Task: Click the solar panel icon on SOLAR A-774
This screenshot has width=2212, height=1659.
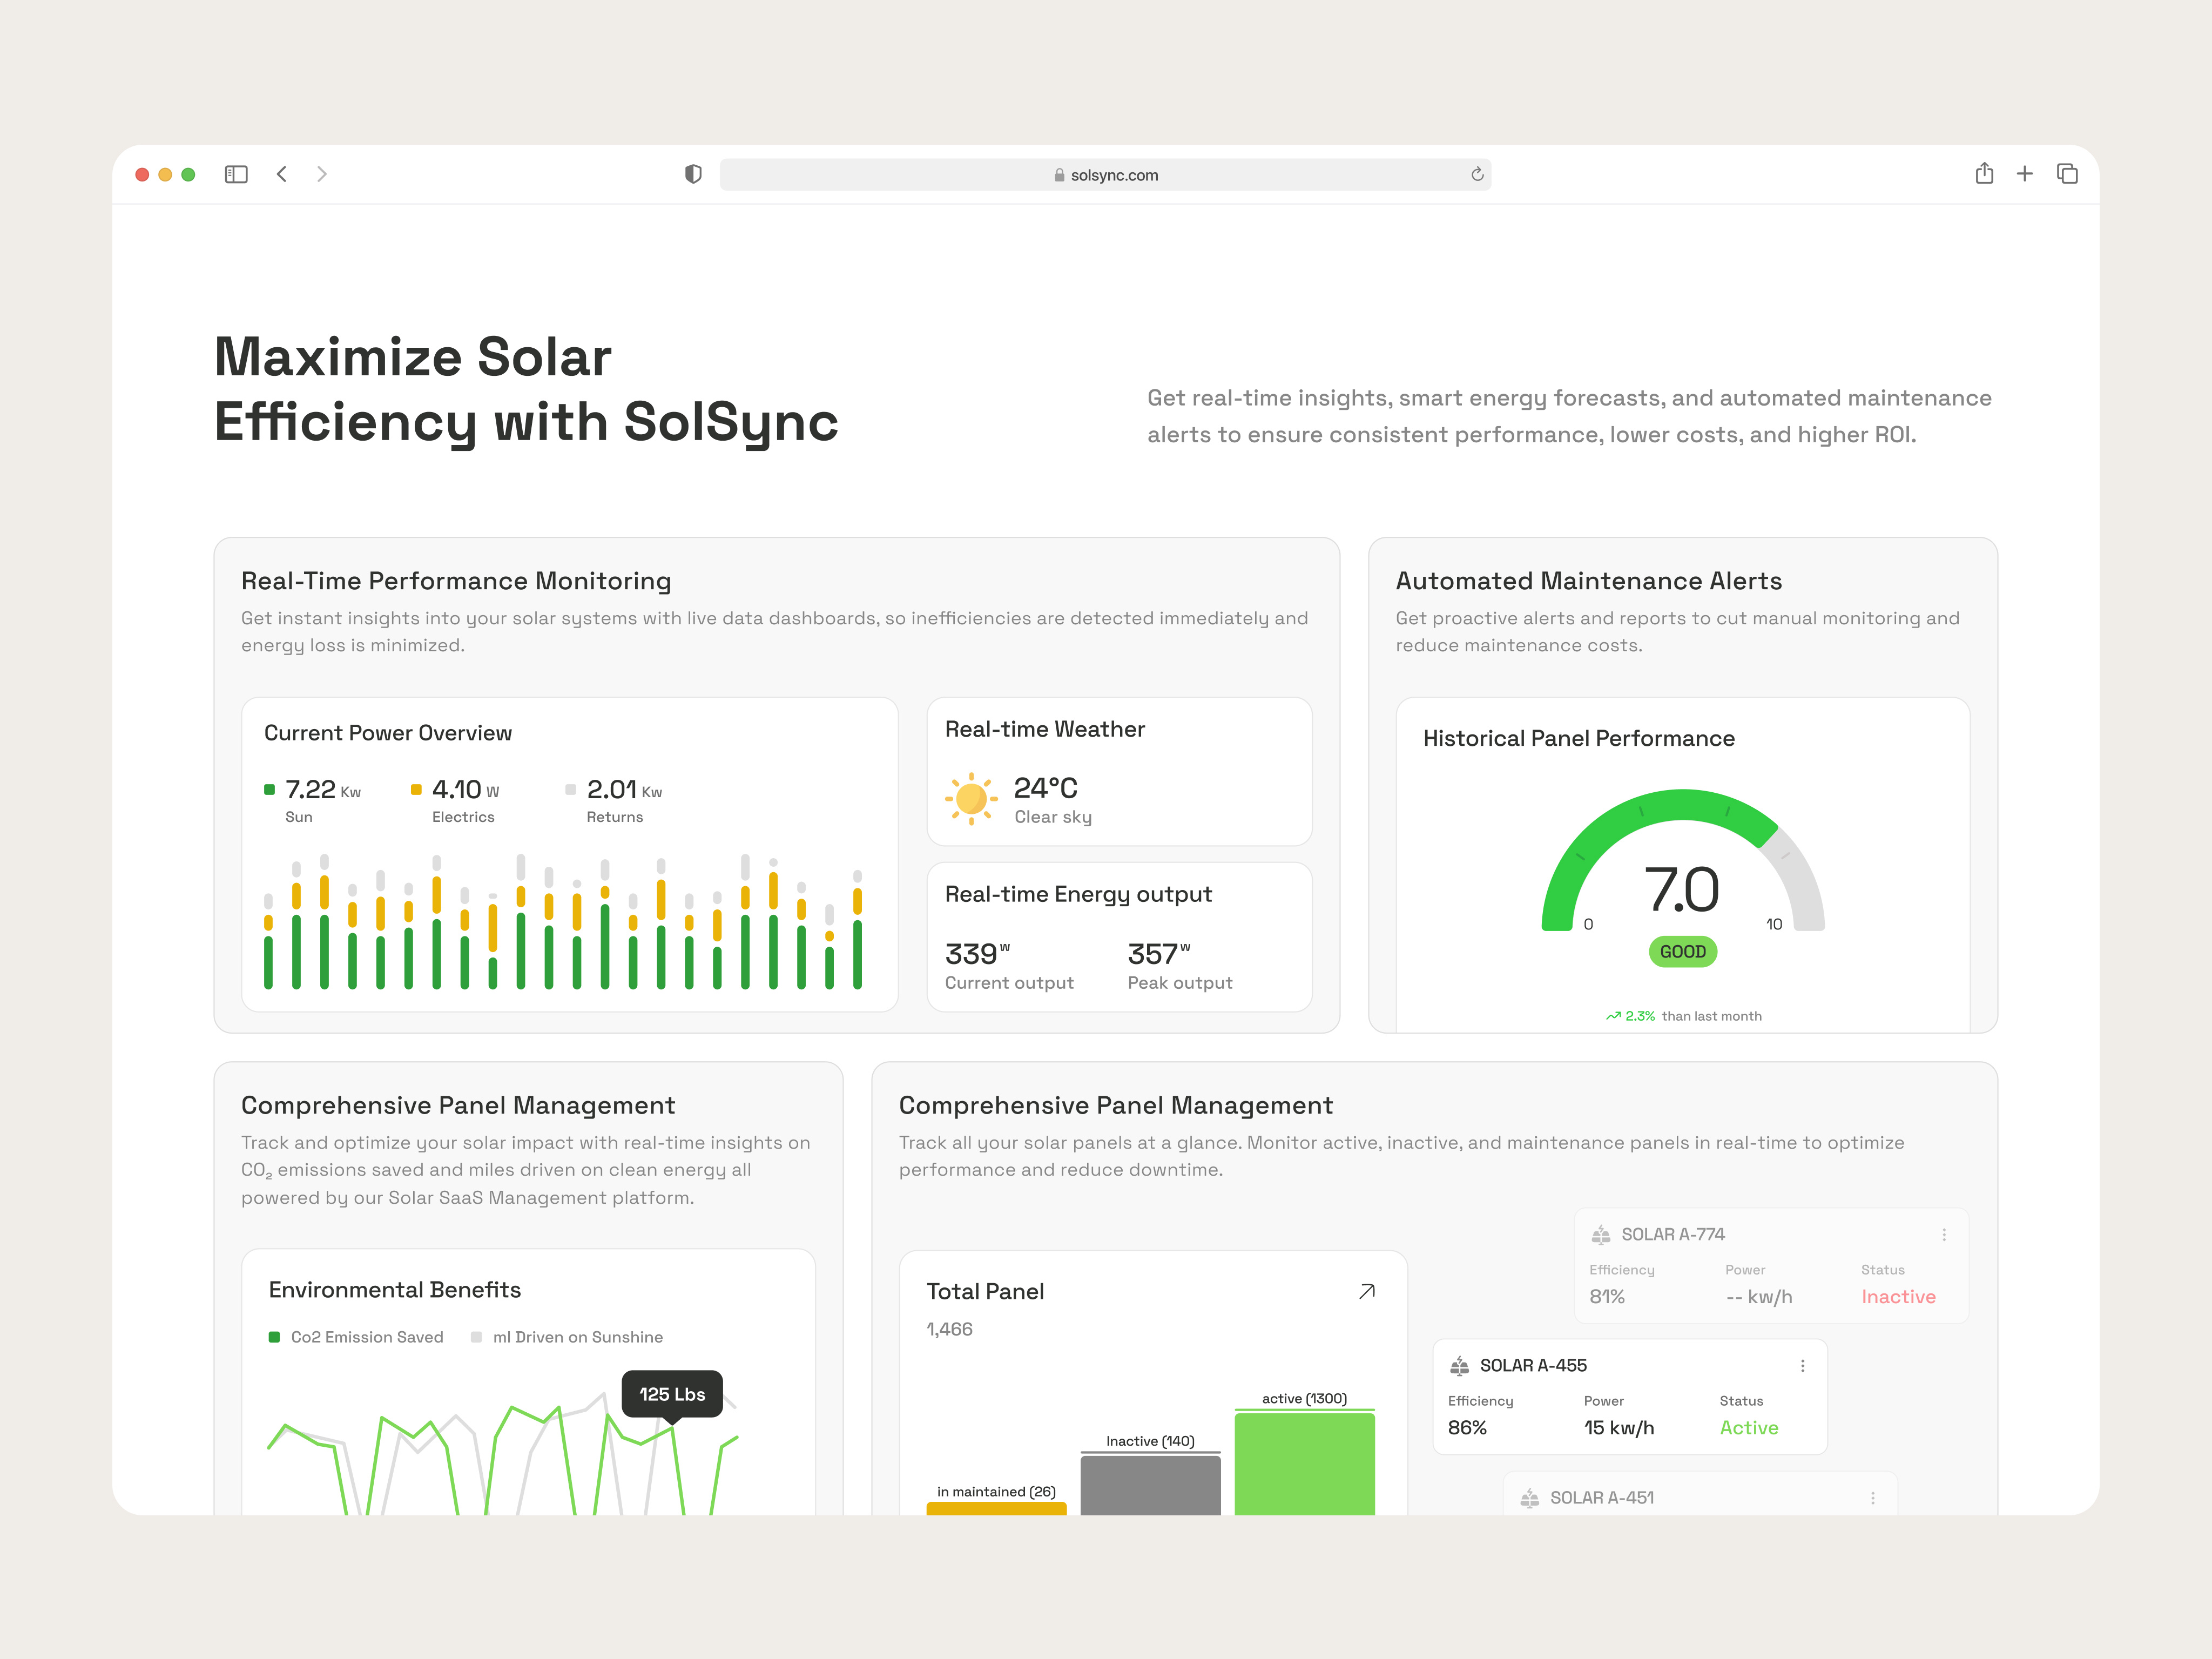Action: [x=1601, y=1234]
